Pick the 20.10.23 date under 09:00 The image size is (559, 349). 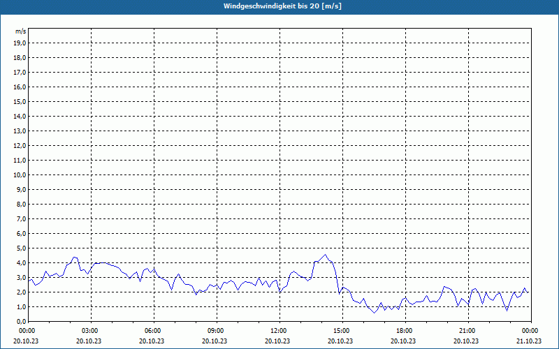pyautogui.click(x=215, y=341)
